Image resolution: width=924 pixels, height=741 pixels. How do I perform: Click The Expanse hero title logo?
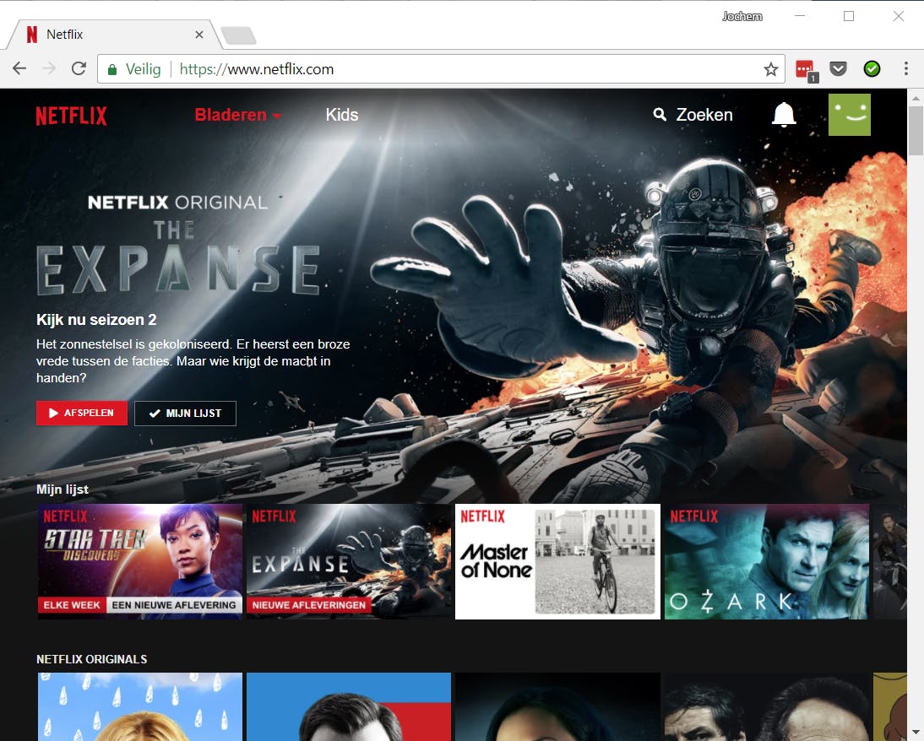[x=178, y=258]
